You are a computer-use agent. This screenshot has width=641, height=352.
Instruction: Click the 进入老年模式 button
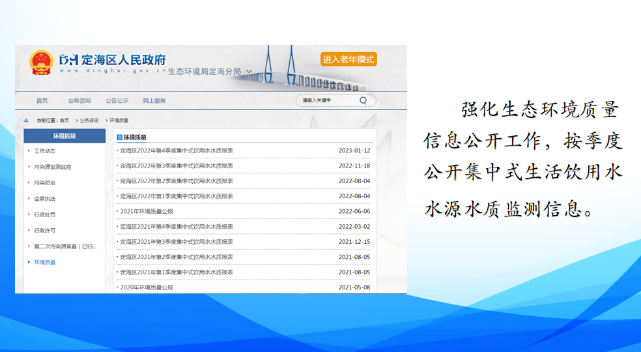click(349, 59)
